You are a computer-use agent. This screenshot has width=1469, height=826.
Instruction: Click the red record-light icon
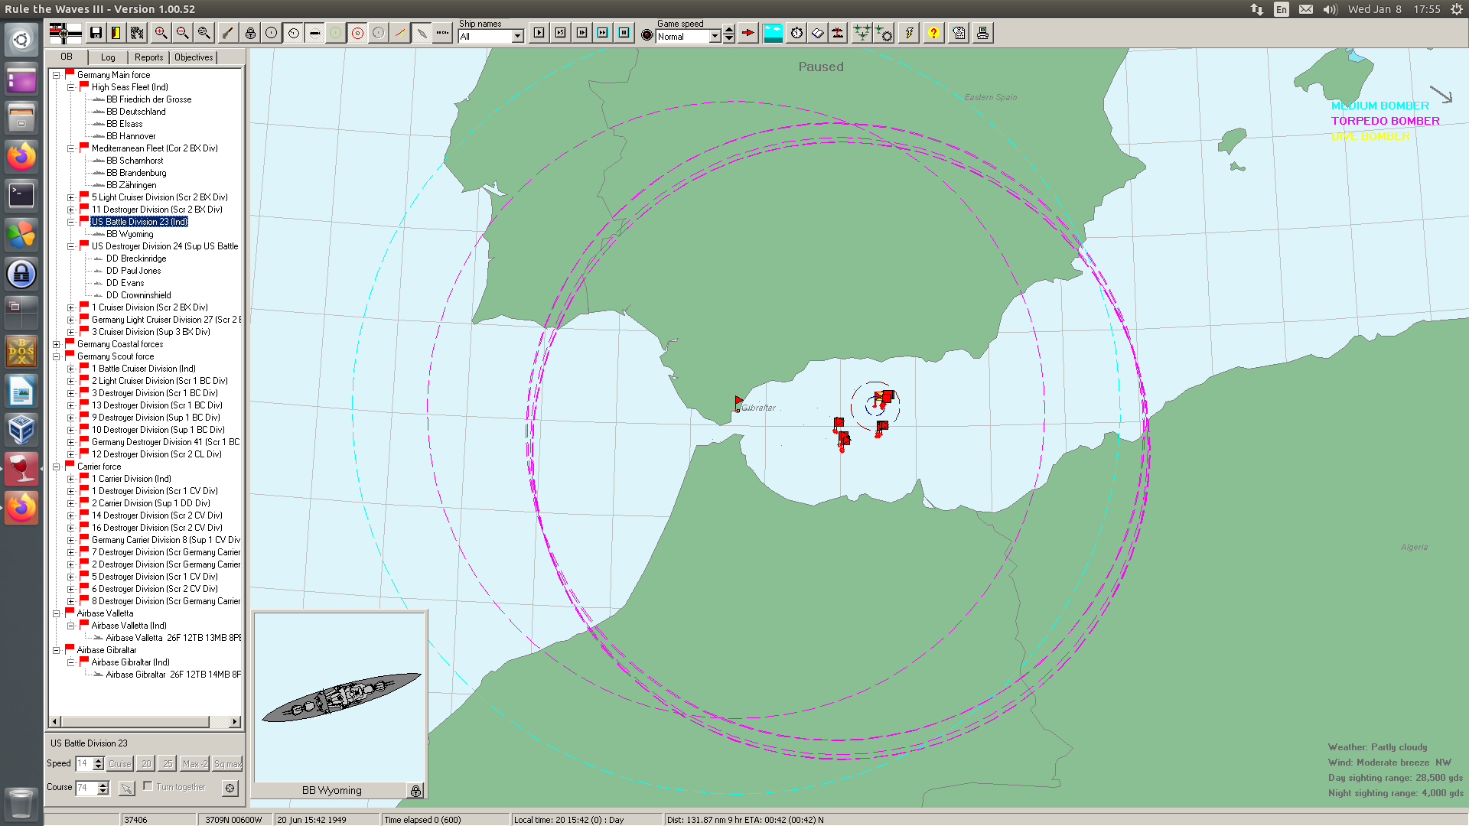point(647,35)
